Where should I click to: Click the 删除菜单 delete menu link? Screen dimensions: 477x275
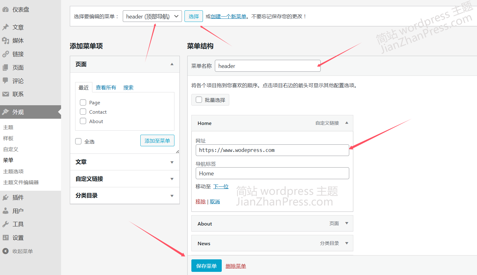pyautogui.click(x=236, y=266)
